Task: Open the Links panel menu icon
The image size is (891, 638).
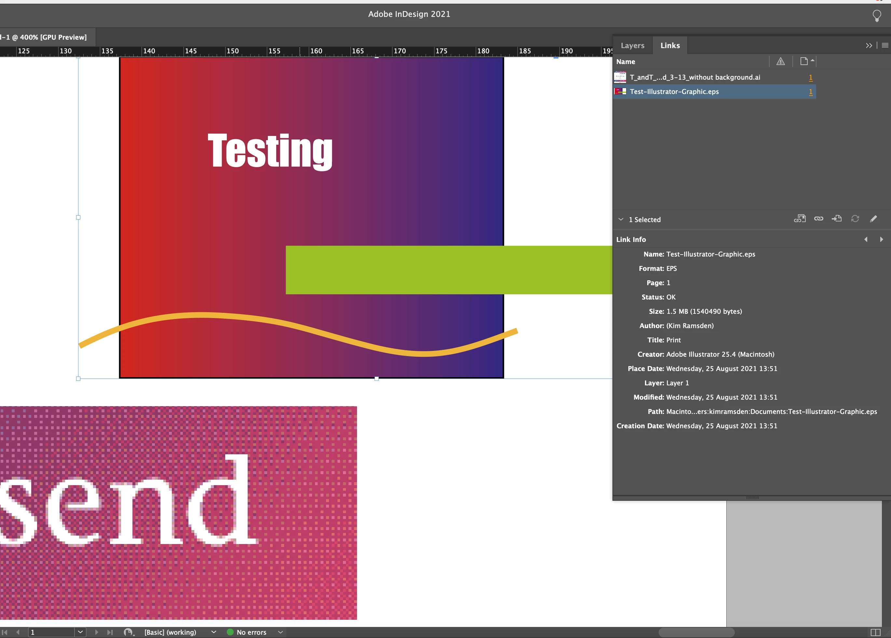Action: pos(885,45)
